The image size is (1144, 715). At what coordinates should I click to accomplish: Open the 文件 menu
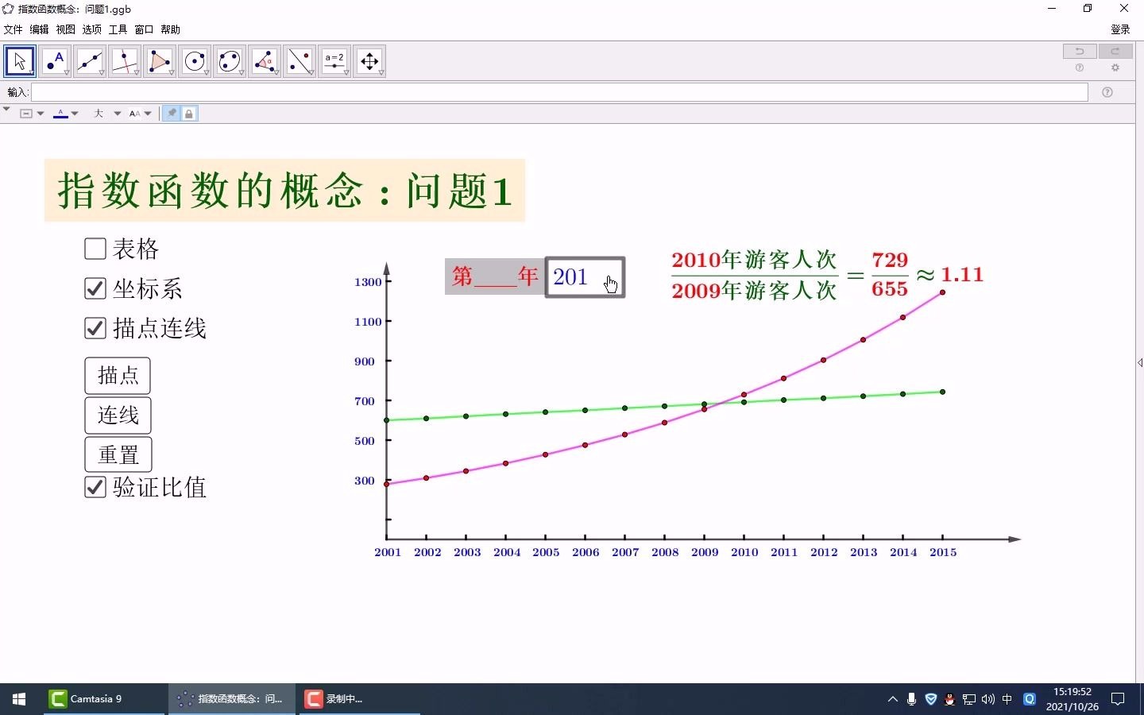[x=14, y=29]
